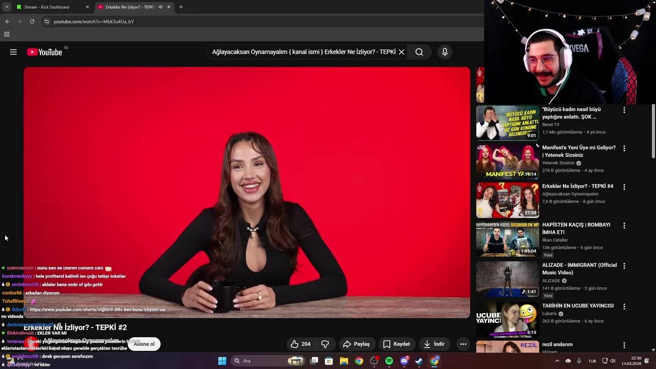Open 'Erkekler Ne İzliyor? - TEPKİ #4' title
Screen dimensions: 656x369
[578, 186]
